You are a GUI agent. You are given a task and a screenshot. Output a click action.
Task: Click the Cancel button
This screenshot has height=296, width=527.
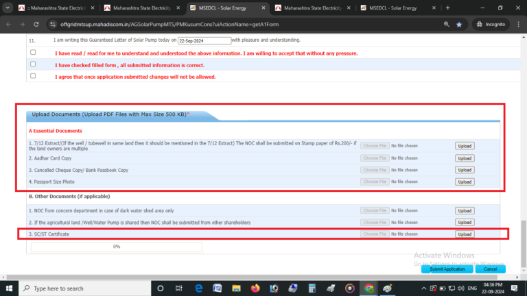490,269
